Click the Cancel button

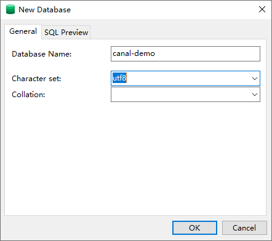tap(244, 227)
